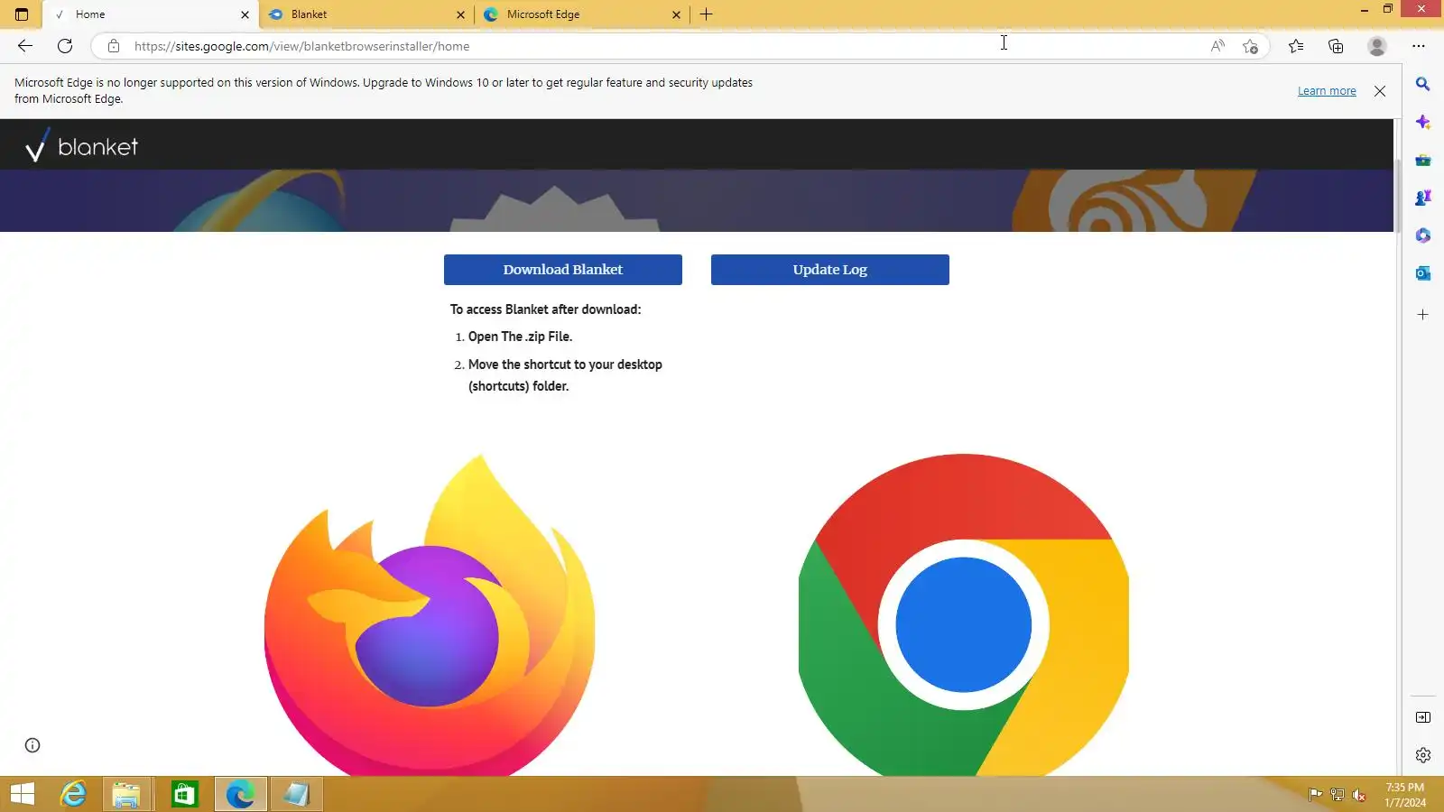Image resolution: width=1444 pixels, height=812 pixels.
Task: Open Read aloud from address bar
Action: 1217,46
